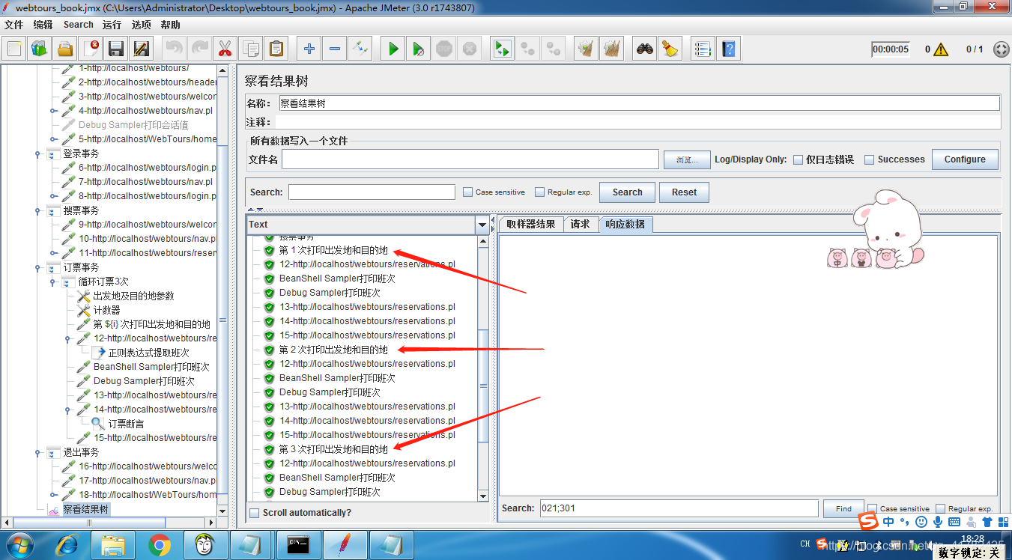The height and width of the screenshot is (560, 1012).
Task: Enable Case sensitive beside the Reset button
Action: (x=468, y=192)
